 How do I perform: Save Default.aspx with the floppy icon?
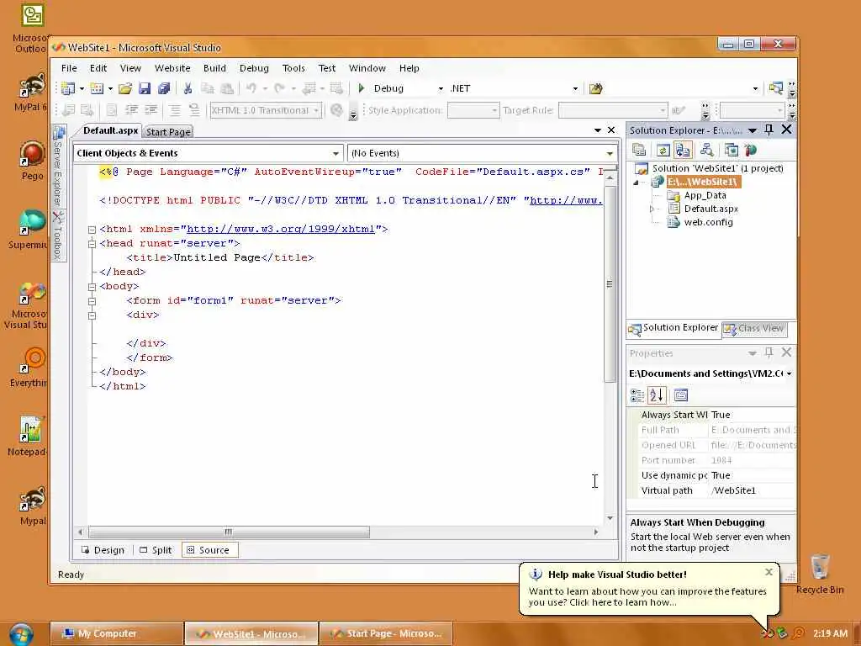[x=145, y=88]
